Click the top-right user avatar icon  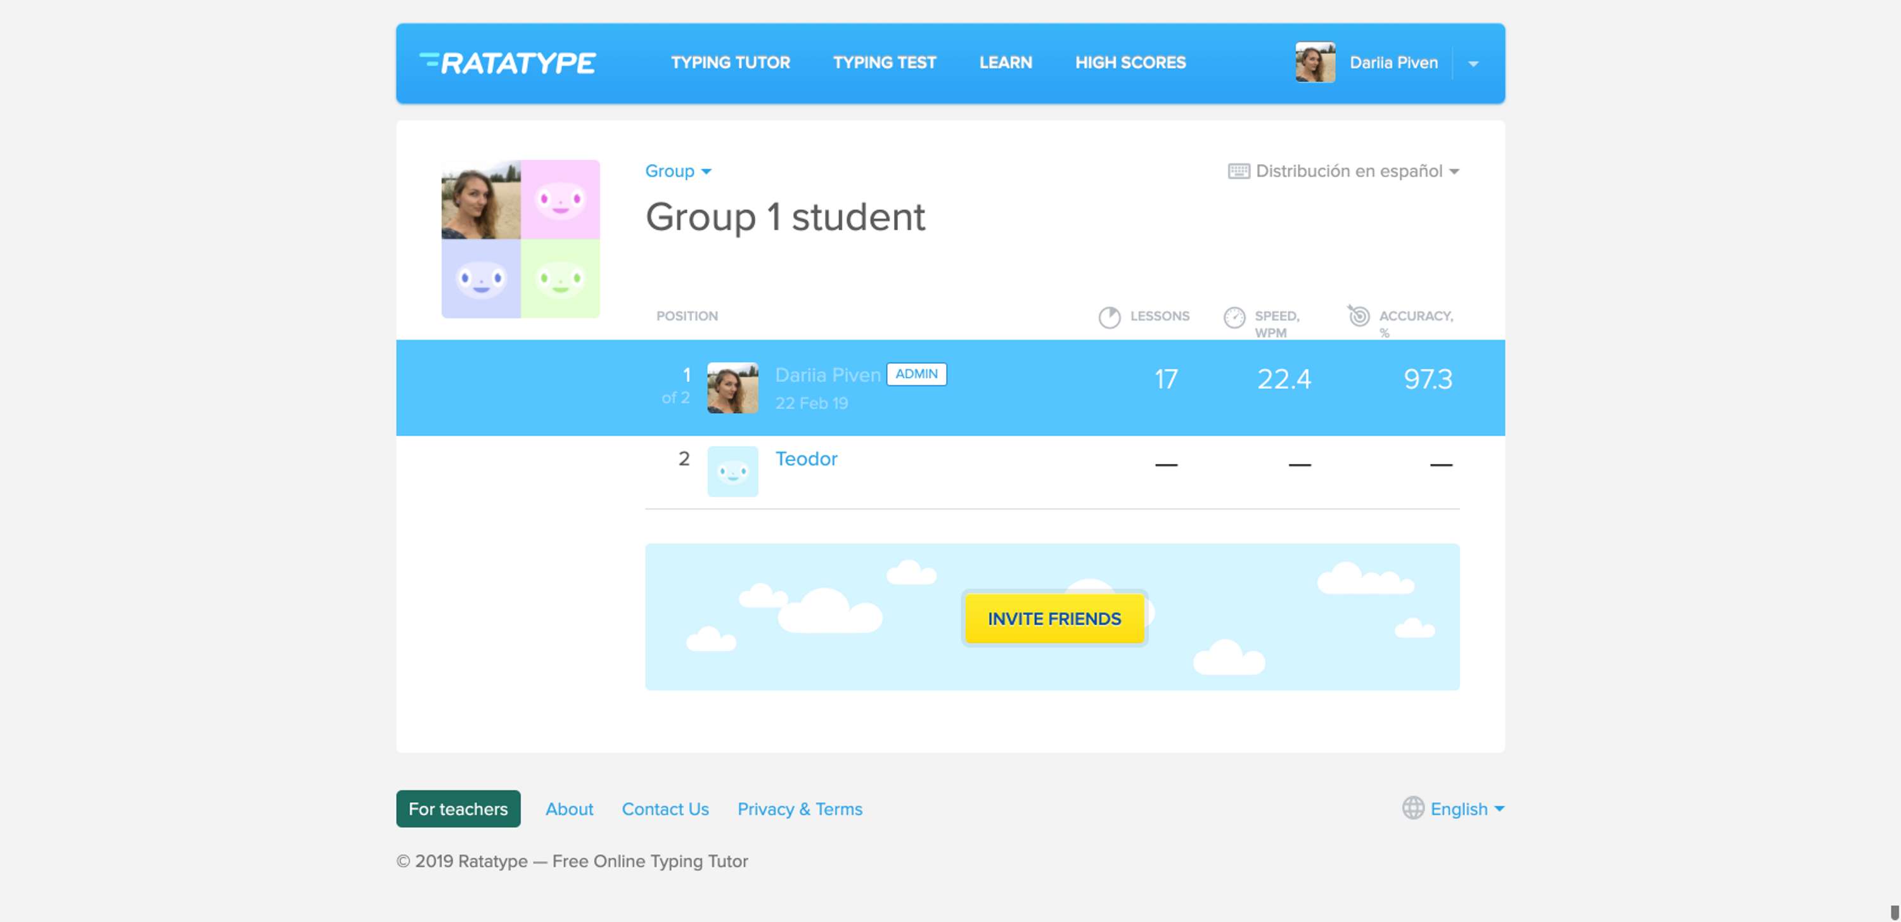tap(1317, 62)
